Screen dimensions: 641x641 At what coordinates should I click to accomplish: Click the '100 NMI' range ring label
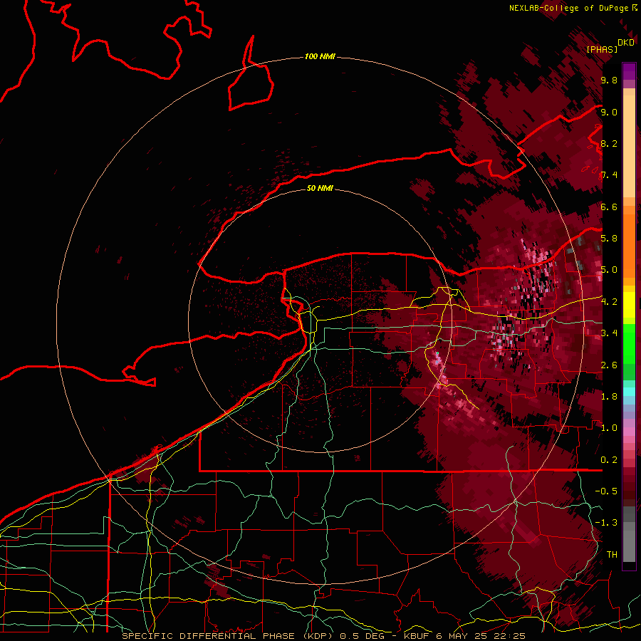[x=320, y=56]
